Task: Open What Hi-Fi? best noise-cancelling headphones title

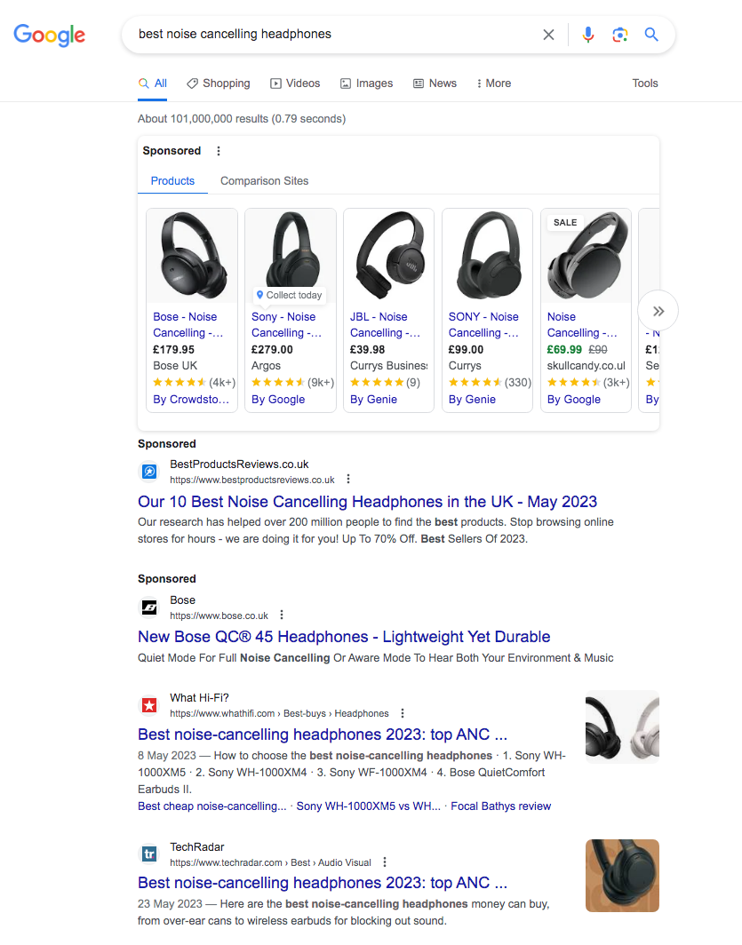Action: (323, 734)
